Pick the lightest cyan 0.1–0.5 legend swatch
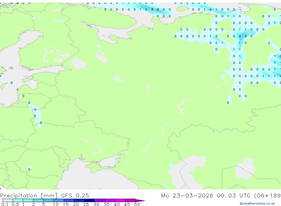The image size is (281, 206). [8, 200]
